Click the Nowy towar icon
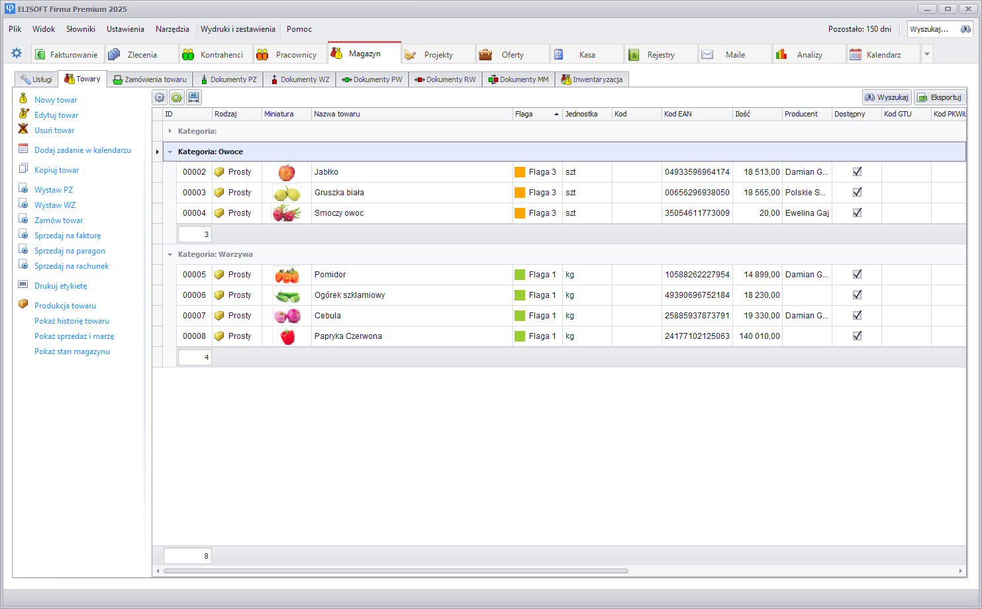The height and width of the screenshot is (609, 982). pyautogui.click(x=23, y=99)
